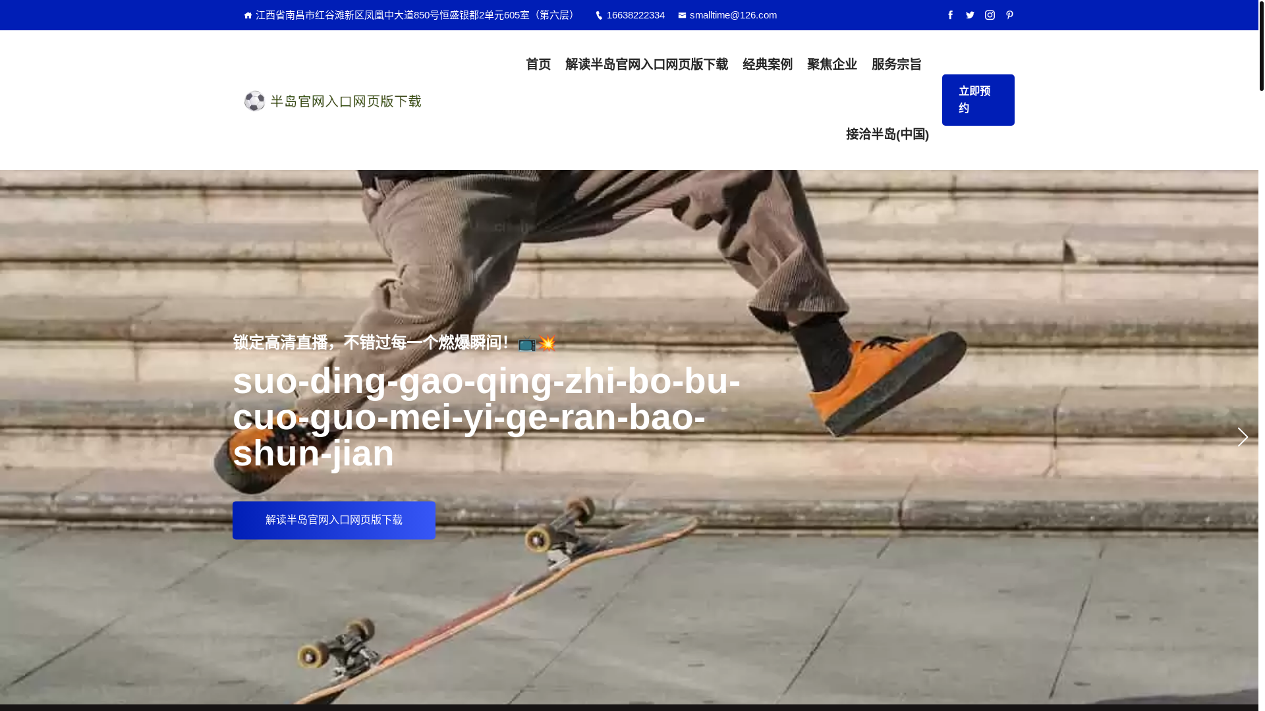Go to the 经典案例 menu item
Screen dimensions: 1265x711
(768, 65)
